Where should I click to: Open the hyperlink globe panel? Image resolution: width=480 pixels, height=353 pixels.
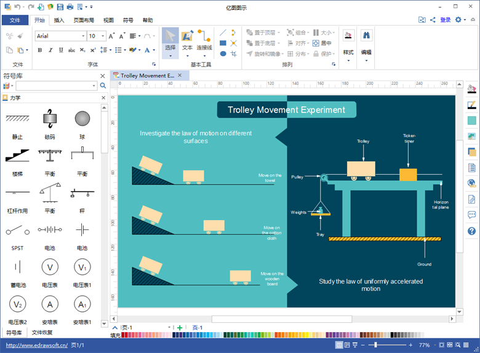click(x=472, y=183)
